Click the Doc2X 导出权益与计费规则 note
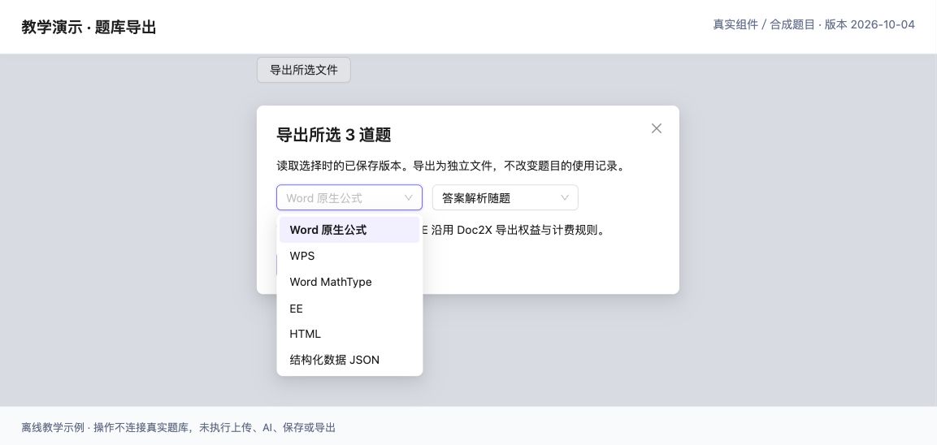Viewport: 937px width, 445px height. (531, 230)
